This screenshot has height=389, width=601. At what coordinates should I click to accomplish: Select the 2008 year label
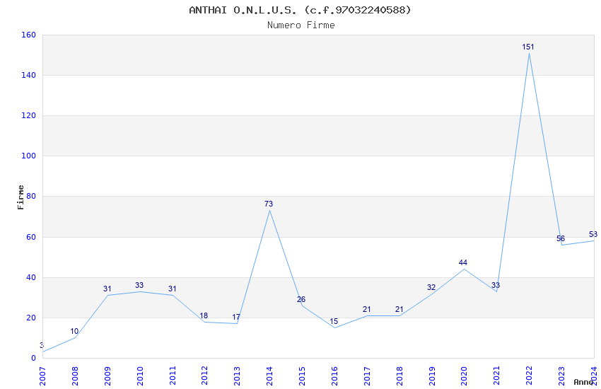pyautogui.click(x=75, y=376)
